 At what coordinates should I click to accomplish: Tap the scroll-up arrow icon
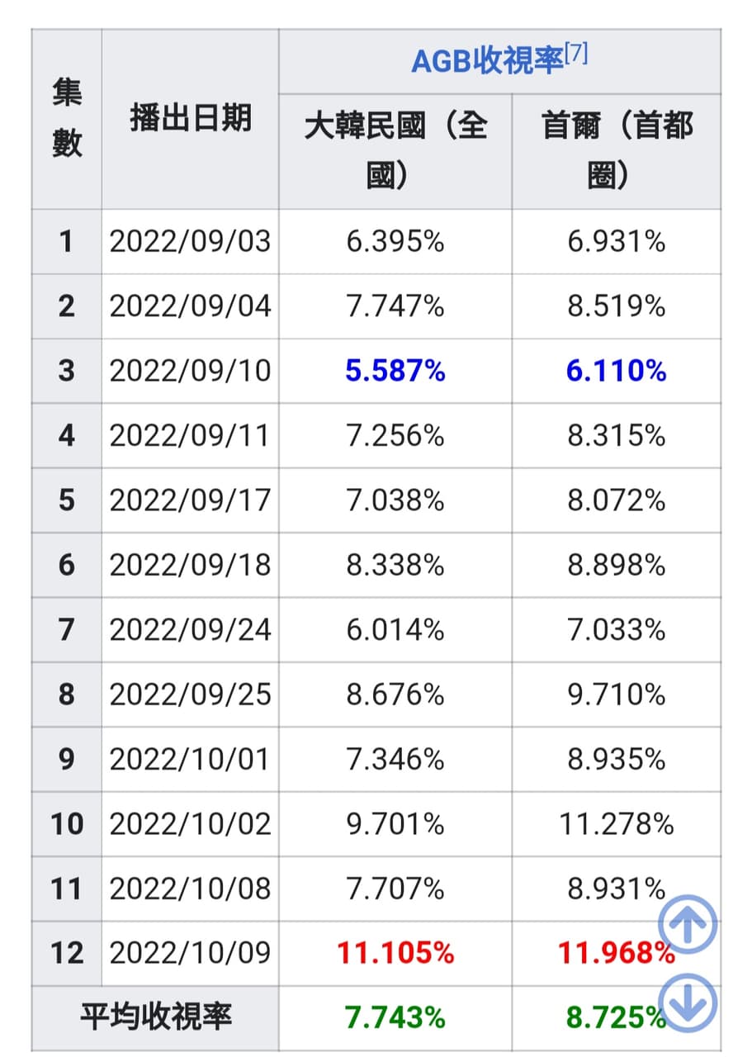point(688,923)
